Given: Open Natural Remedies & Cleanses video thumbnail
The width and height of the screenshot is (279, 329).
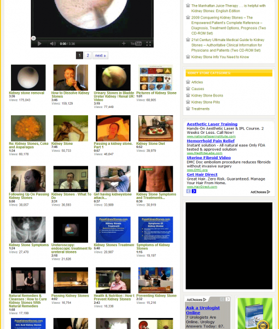Looking at the screenshot, I should [x=28, y=280].
